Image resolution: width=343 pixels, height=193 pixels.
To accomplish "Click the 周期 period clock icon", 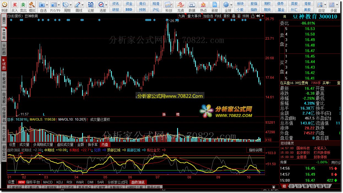I will pyautogui.click(x=66, y=5).
